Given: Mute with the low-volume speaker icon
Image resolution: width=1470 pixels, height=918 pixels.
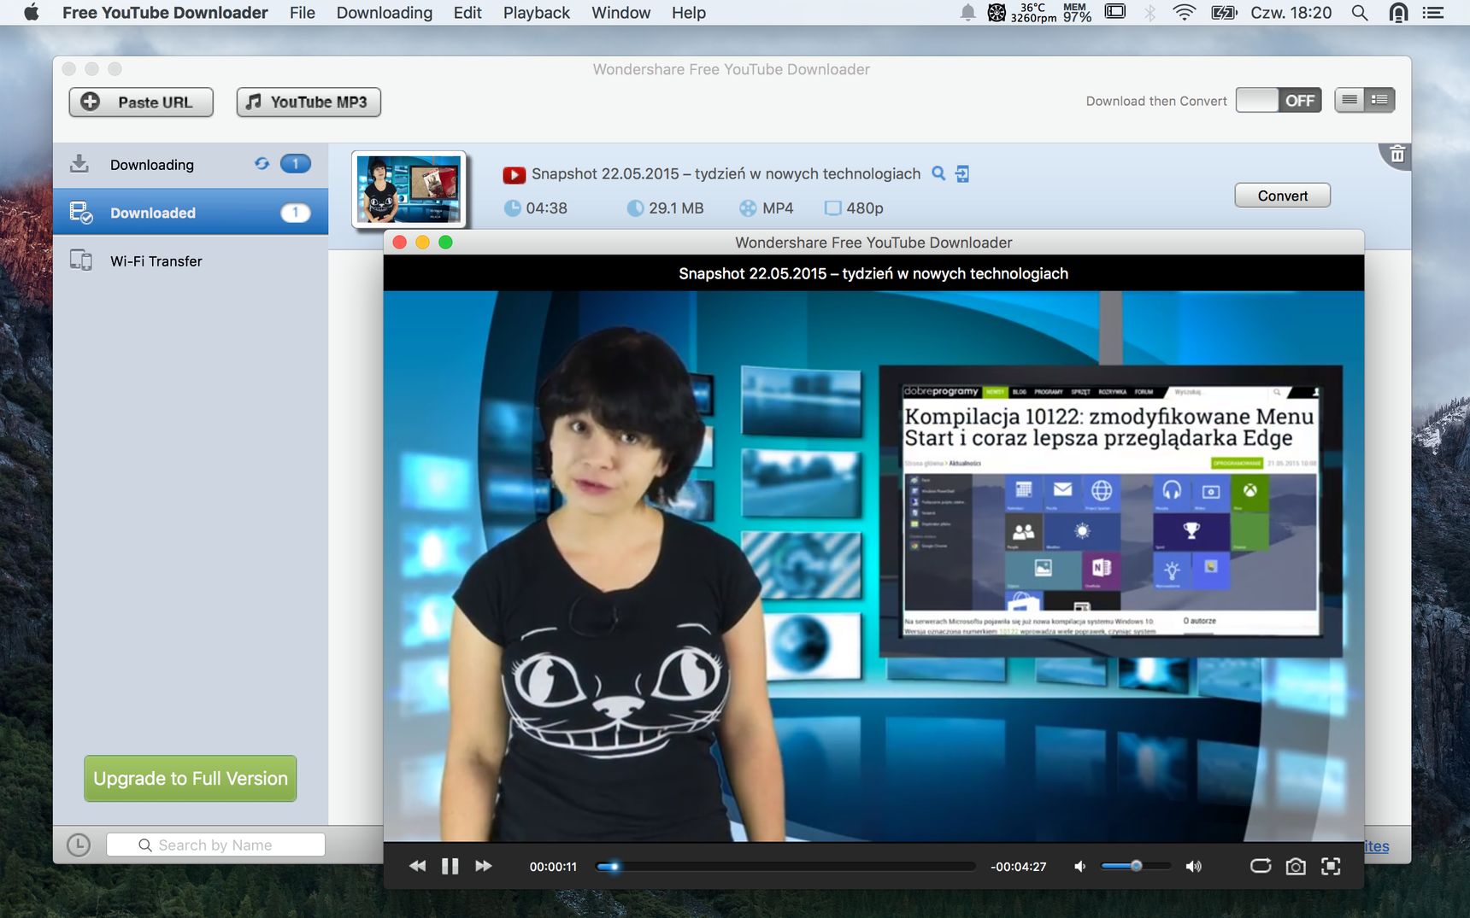Looking at the screenshot, I should point(1080,866).
